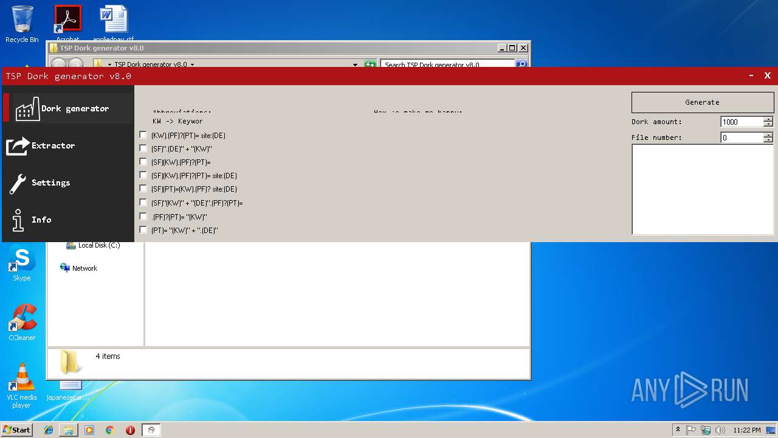This screenshot has width=778, height=438.
Task: Open Acrobat desktop shortcut
Action: click(67, 24)
